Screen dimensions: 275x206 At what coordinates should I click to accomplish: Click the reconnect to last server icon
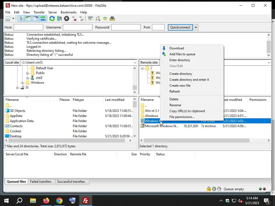81,19
